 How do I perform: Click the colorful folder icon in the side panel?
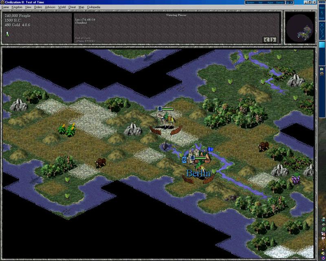click(322, 69)
